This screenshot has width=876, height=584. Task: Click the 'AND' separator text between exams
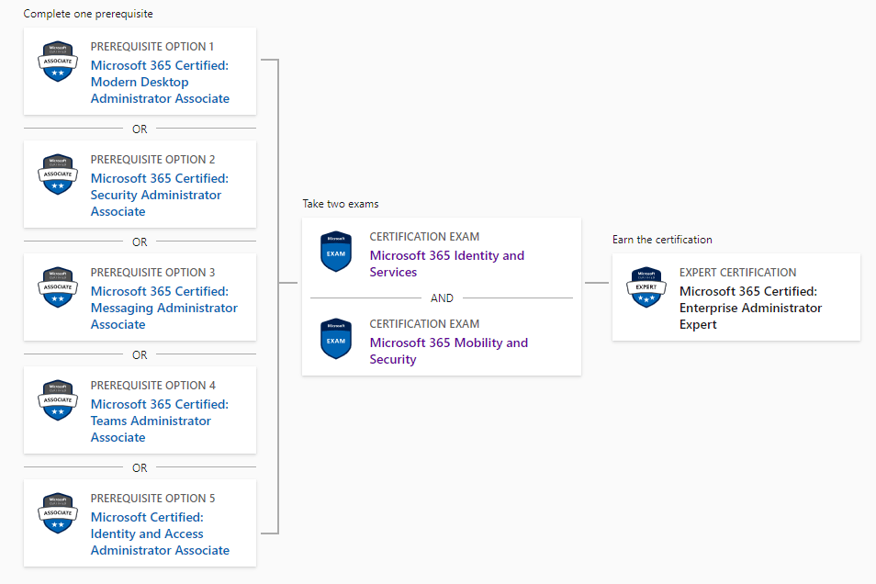[x=442, y=298]
